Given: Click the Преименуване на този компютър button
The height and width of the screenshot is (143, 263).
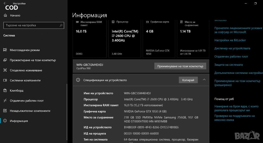Looking at the screenshot, I should coord(180,66).
